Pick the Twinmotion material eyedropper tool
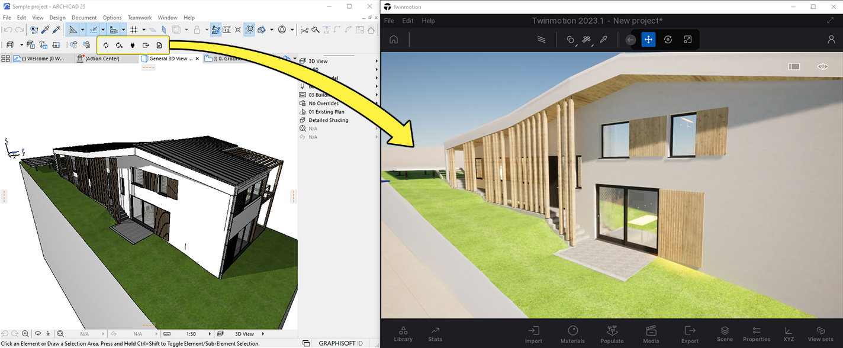843x348 pixels. click(x=604, y=40)
